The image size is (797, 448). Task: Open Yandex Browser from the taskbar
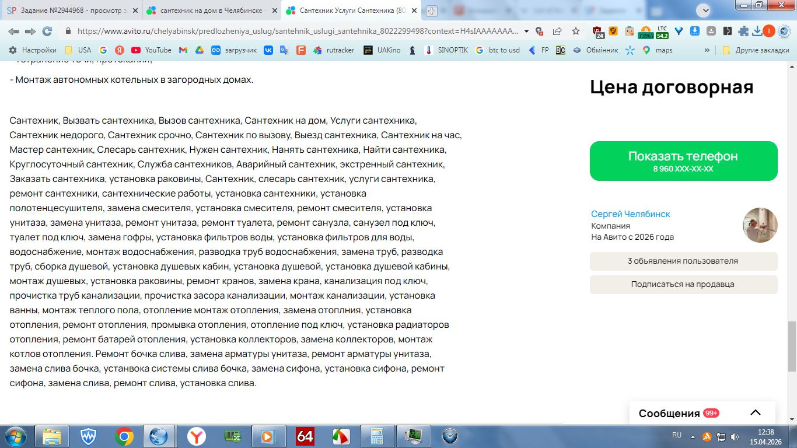(196, 436)
